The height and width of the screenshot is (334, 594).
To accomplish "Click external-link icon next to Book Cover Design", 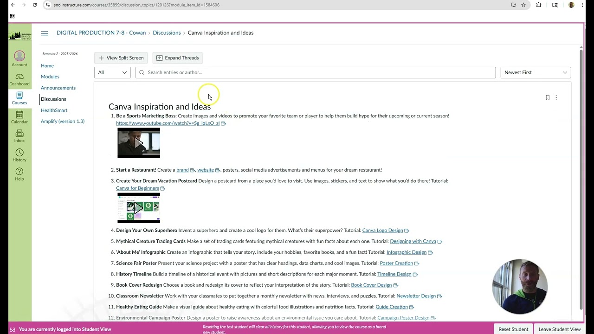I will click(x=395, y=285).
